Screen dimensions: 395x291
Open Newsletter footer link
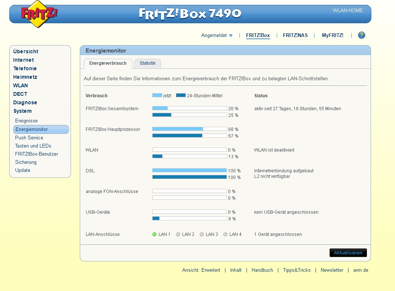click(332, 270)
